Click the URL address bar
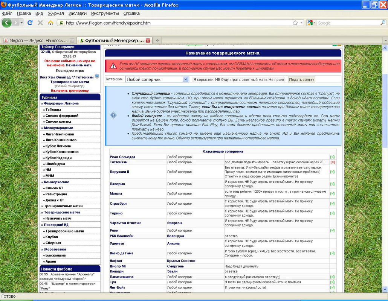388x301 pixels. pyautogui.click(x=178, y=23)
